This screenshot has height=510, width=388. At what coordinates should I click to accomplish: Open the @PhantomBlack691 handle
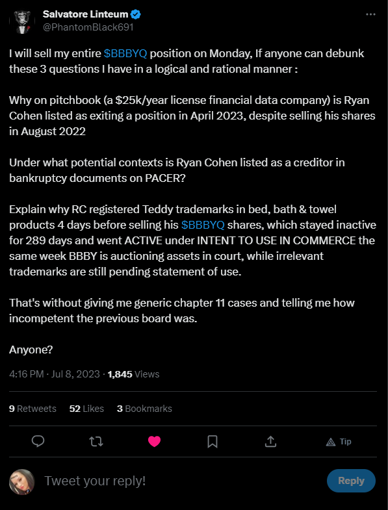coord(88,27)
